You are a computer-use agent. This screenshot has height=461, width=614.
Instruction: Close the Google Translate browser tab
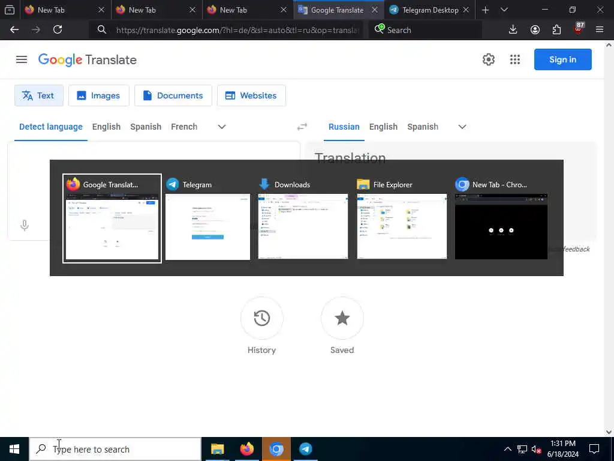375,10
